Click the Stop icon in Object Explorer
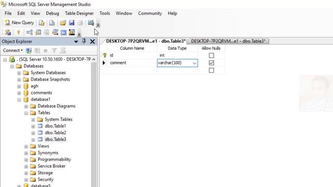 45,50
